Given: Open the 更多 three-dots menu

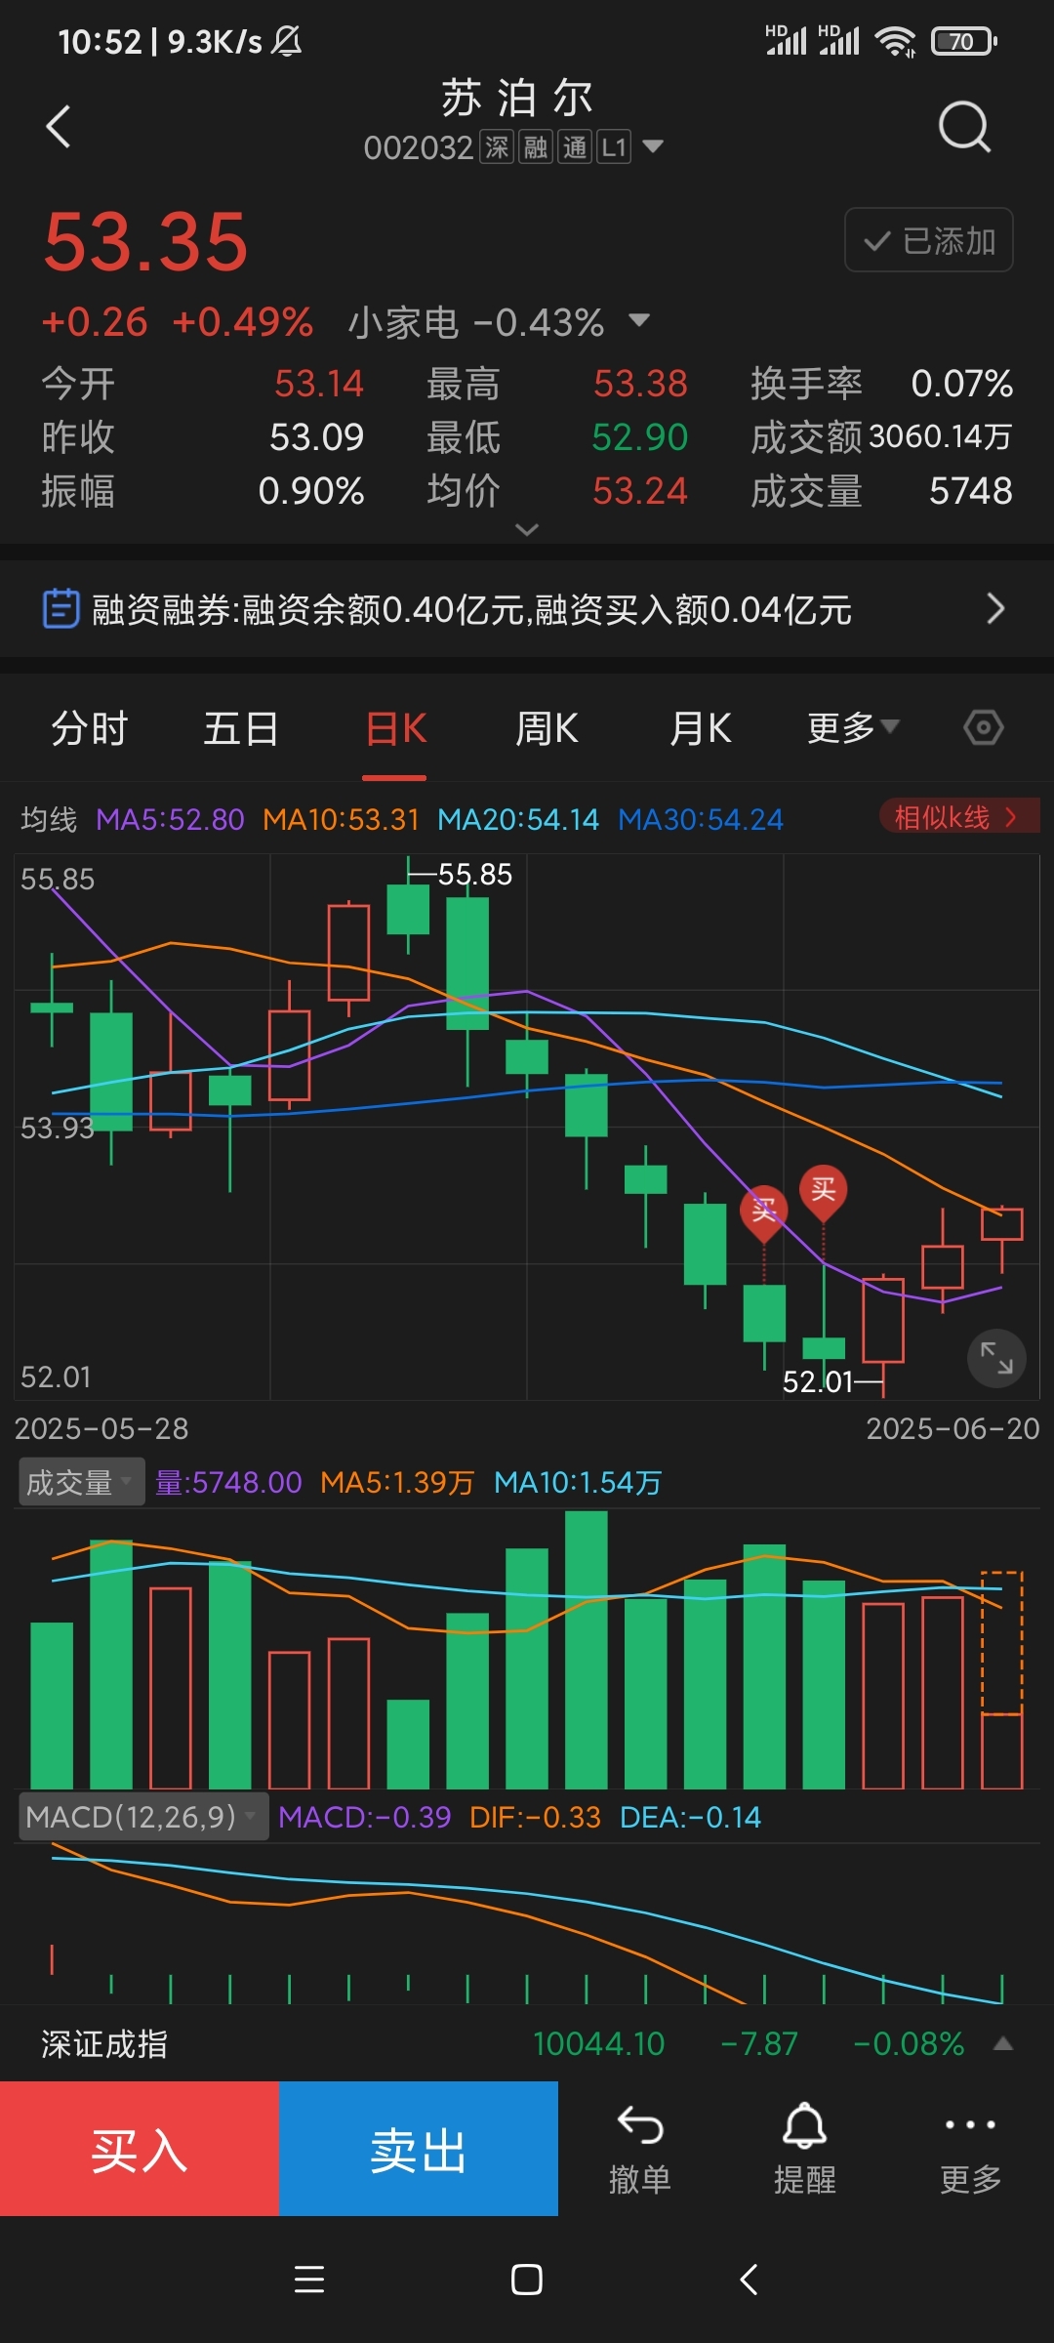Looking at the screenshot, I should 970,2150.
